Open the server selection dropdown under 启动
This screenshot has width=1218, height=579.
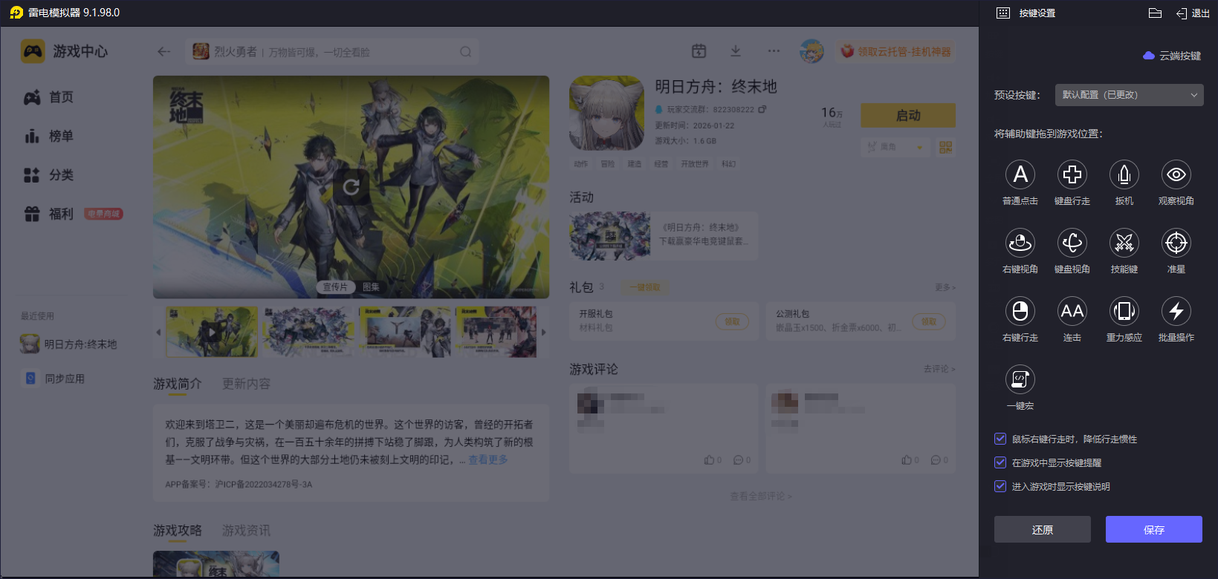pos(895,147)
